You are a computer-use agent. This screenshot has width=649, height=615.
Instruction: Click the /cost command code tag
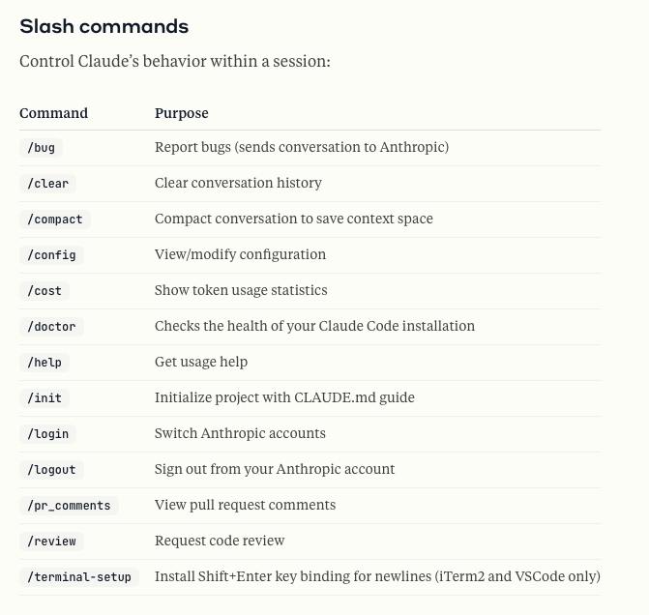pyautogui.click(x=44, y=291)
